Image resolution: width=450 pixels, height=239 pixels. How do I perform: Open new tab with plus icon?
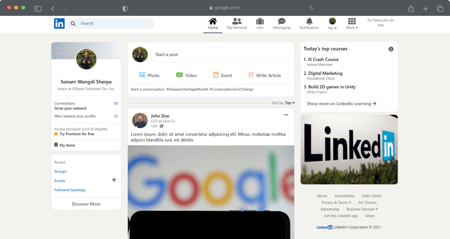425,9
